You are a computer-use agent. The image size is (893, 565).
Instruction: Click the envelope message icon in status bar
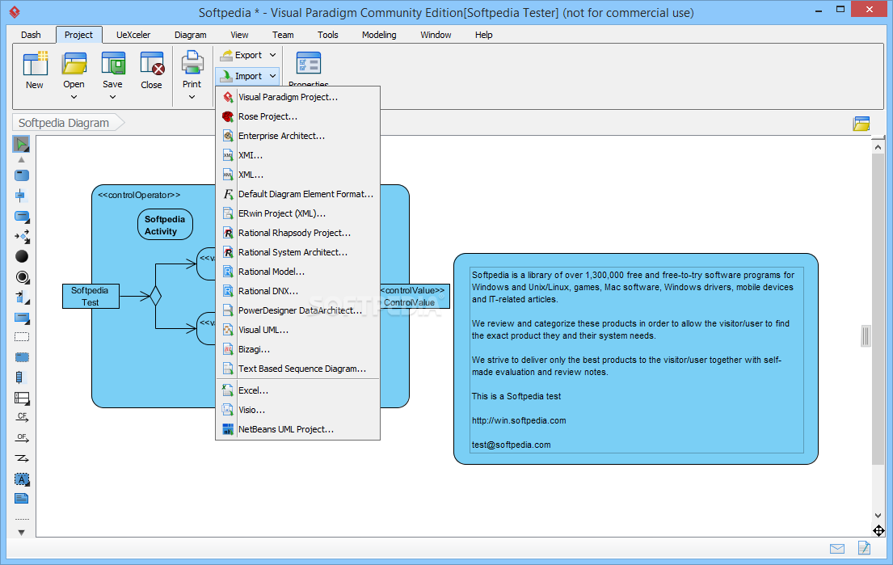click(837, 549)
